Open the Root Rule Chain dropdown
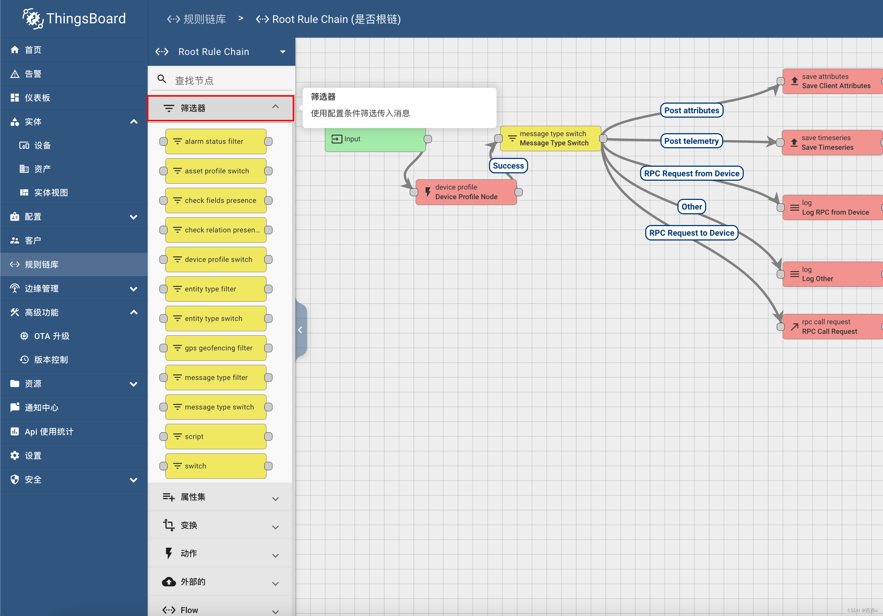Image resolution: width=883 pixels, height=616 pixels. 283,52
